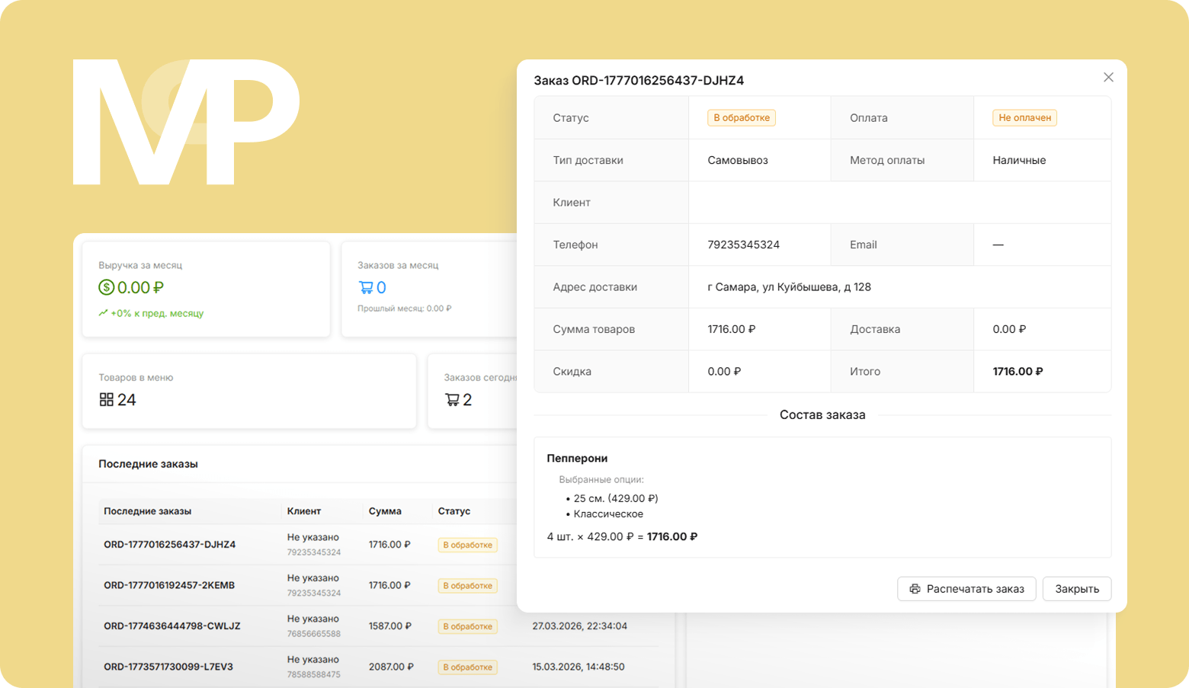Click the status badge in ORD-1774636444798-CWLJZ row
The width and height of the screenshot is (1189, 688).
[467, 626]
